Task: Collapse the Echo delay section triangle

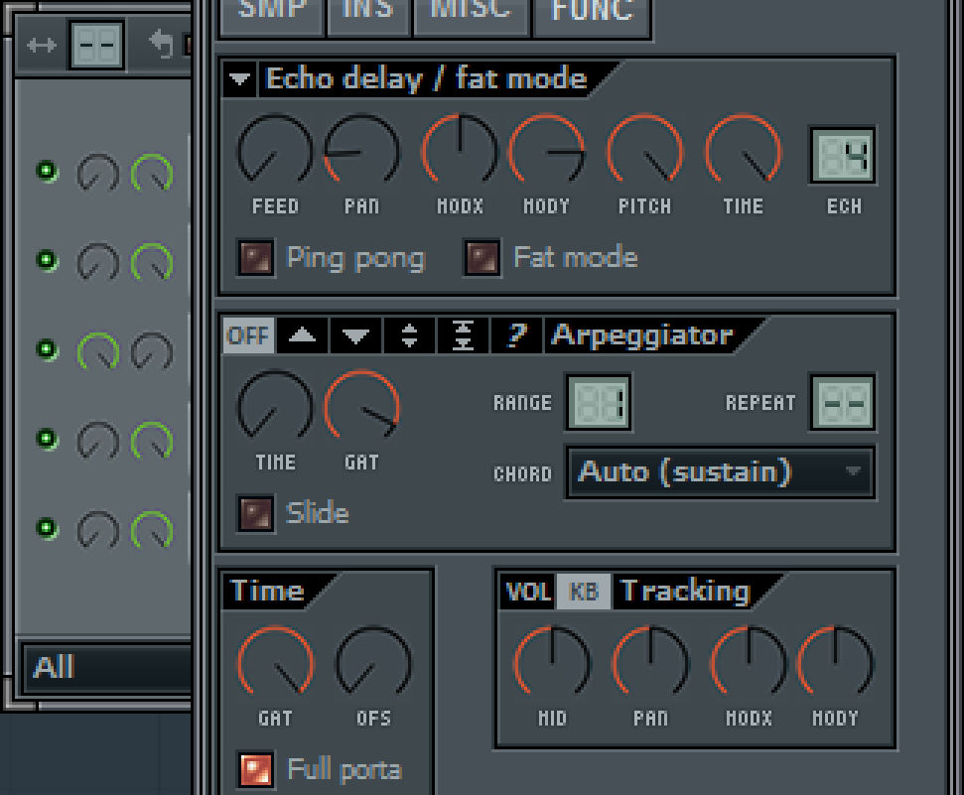Action: click(x=238, y=79)
